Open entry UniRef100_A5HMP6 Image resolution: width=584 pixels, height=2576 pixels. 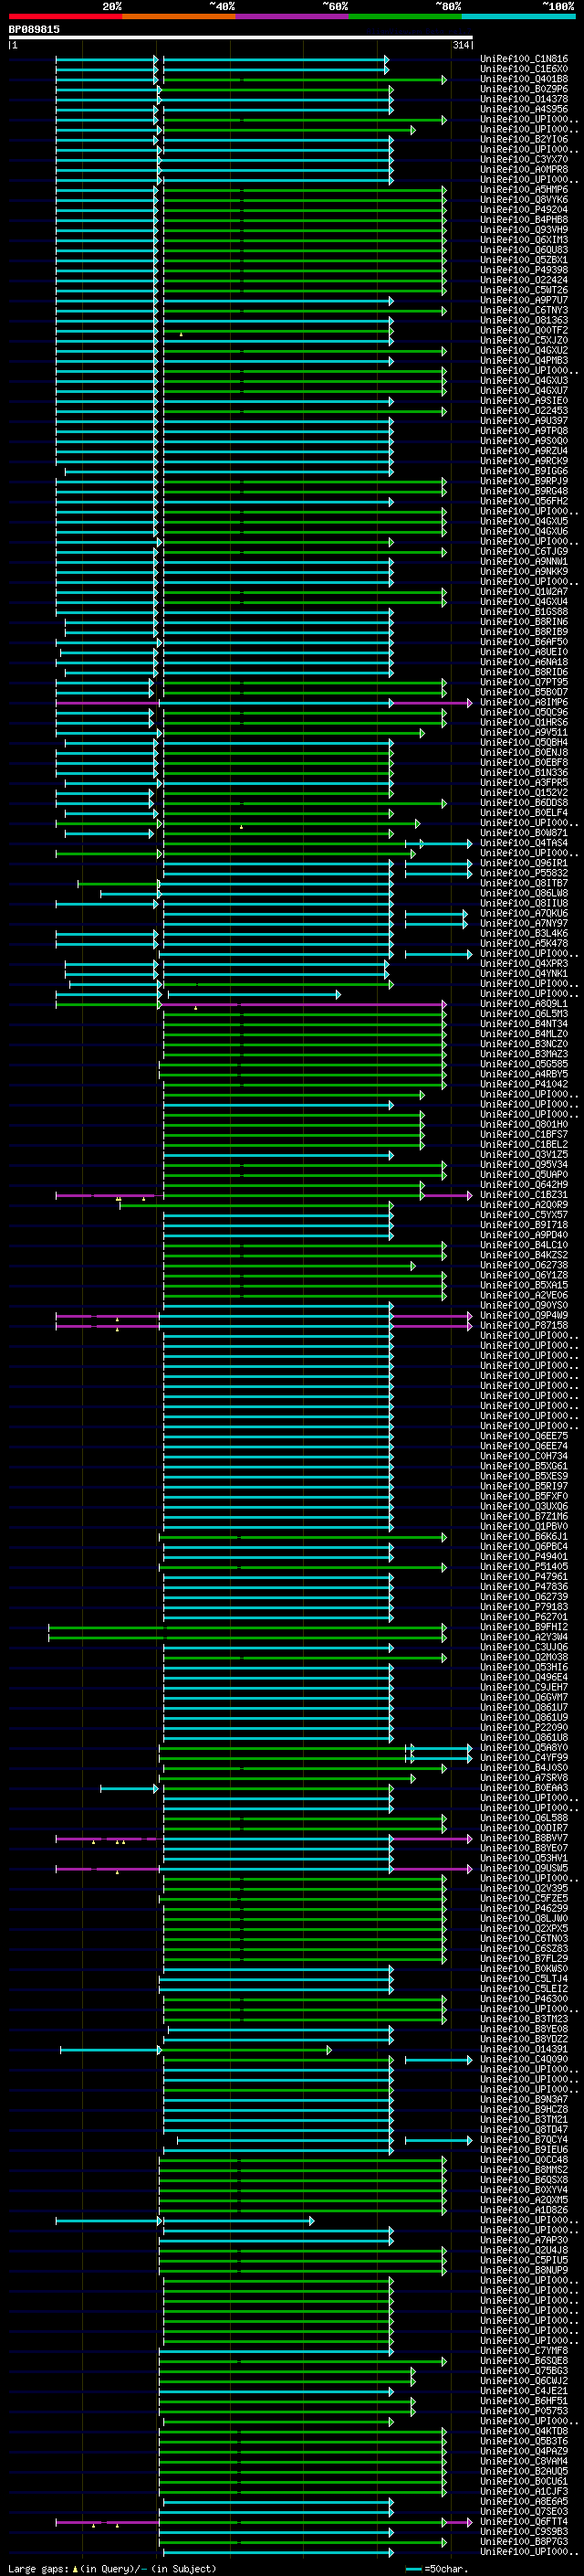coord(523,190)
